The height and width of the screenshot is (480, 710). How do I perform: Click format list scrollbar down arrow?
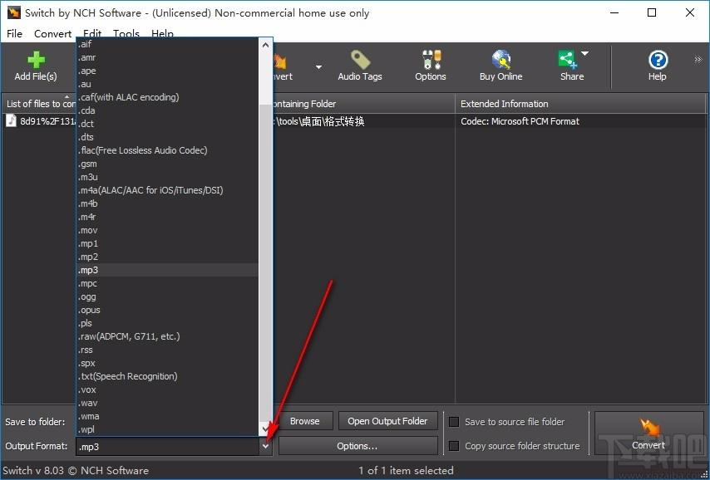[x=265, y=429]
